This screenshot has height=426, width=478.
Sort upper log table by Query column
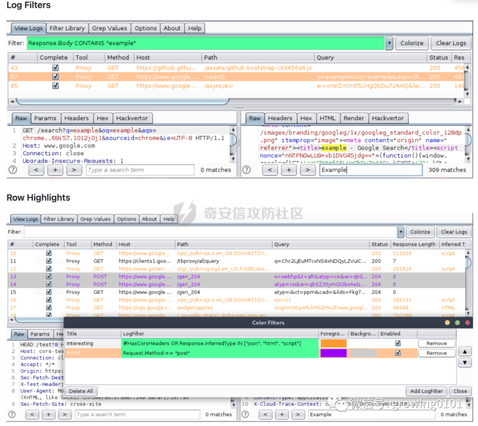pyautogui.click(x=370, y=58)
